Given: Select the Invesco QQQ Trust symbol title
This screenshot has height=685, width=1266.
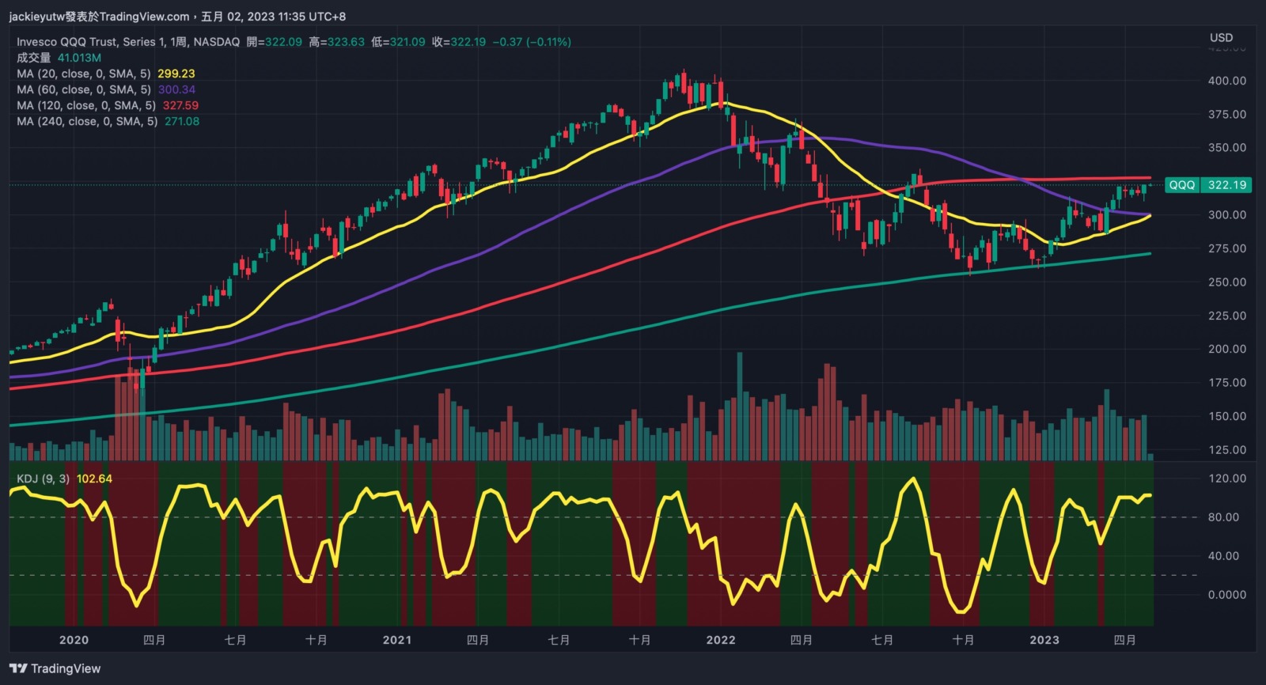Looking at the screenshot, I should coord(127,42).
